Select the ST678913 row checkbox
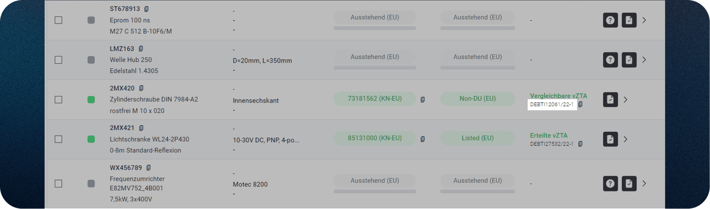Viewport: 710px width, 209px height. point(58,20)
